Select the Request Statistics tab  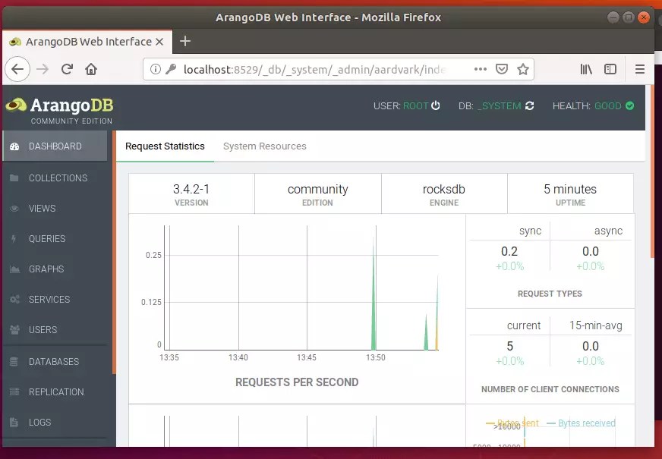coord(165,146)
